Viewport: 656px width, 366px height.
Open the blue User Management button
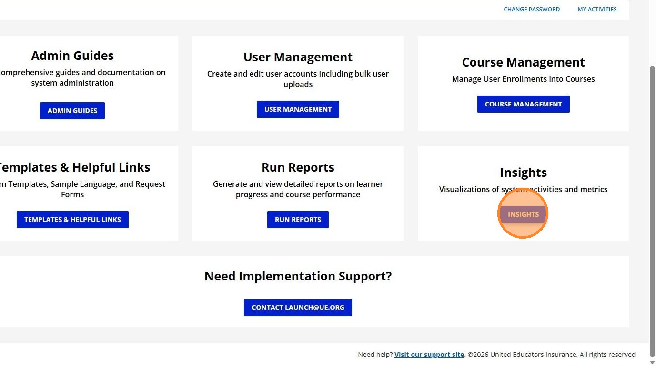(298, 109)
